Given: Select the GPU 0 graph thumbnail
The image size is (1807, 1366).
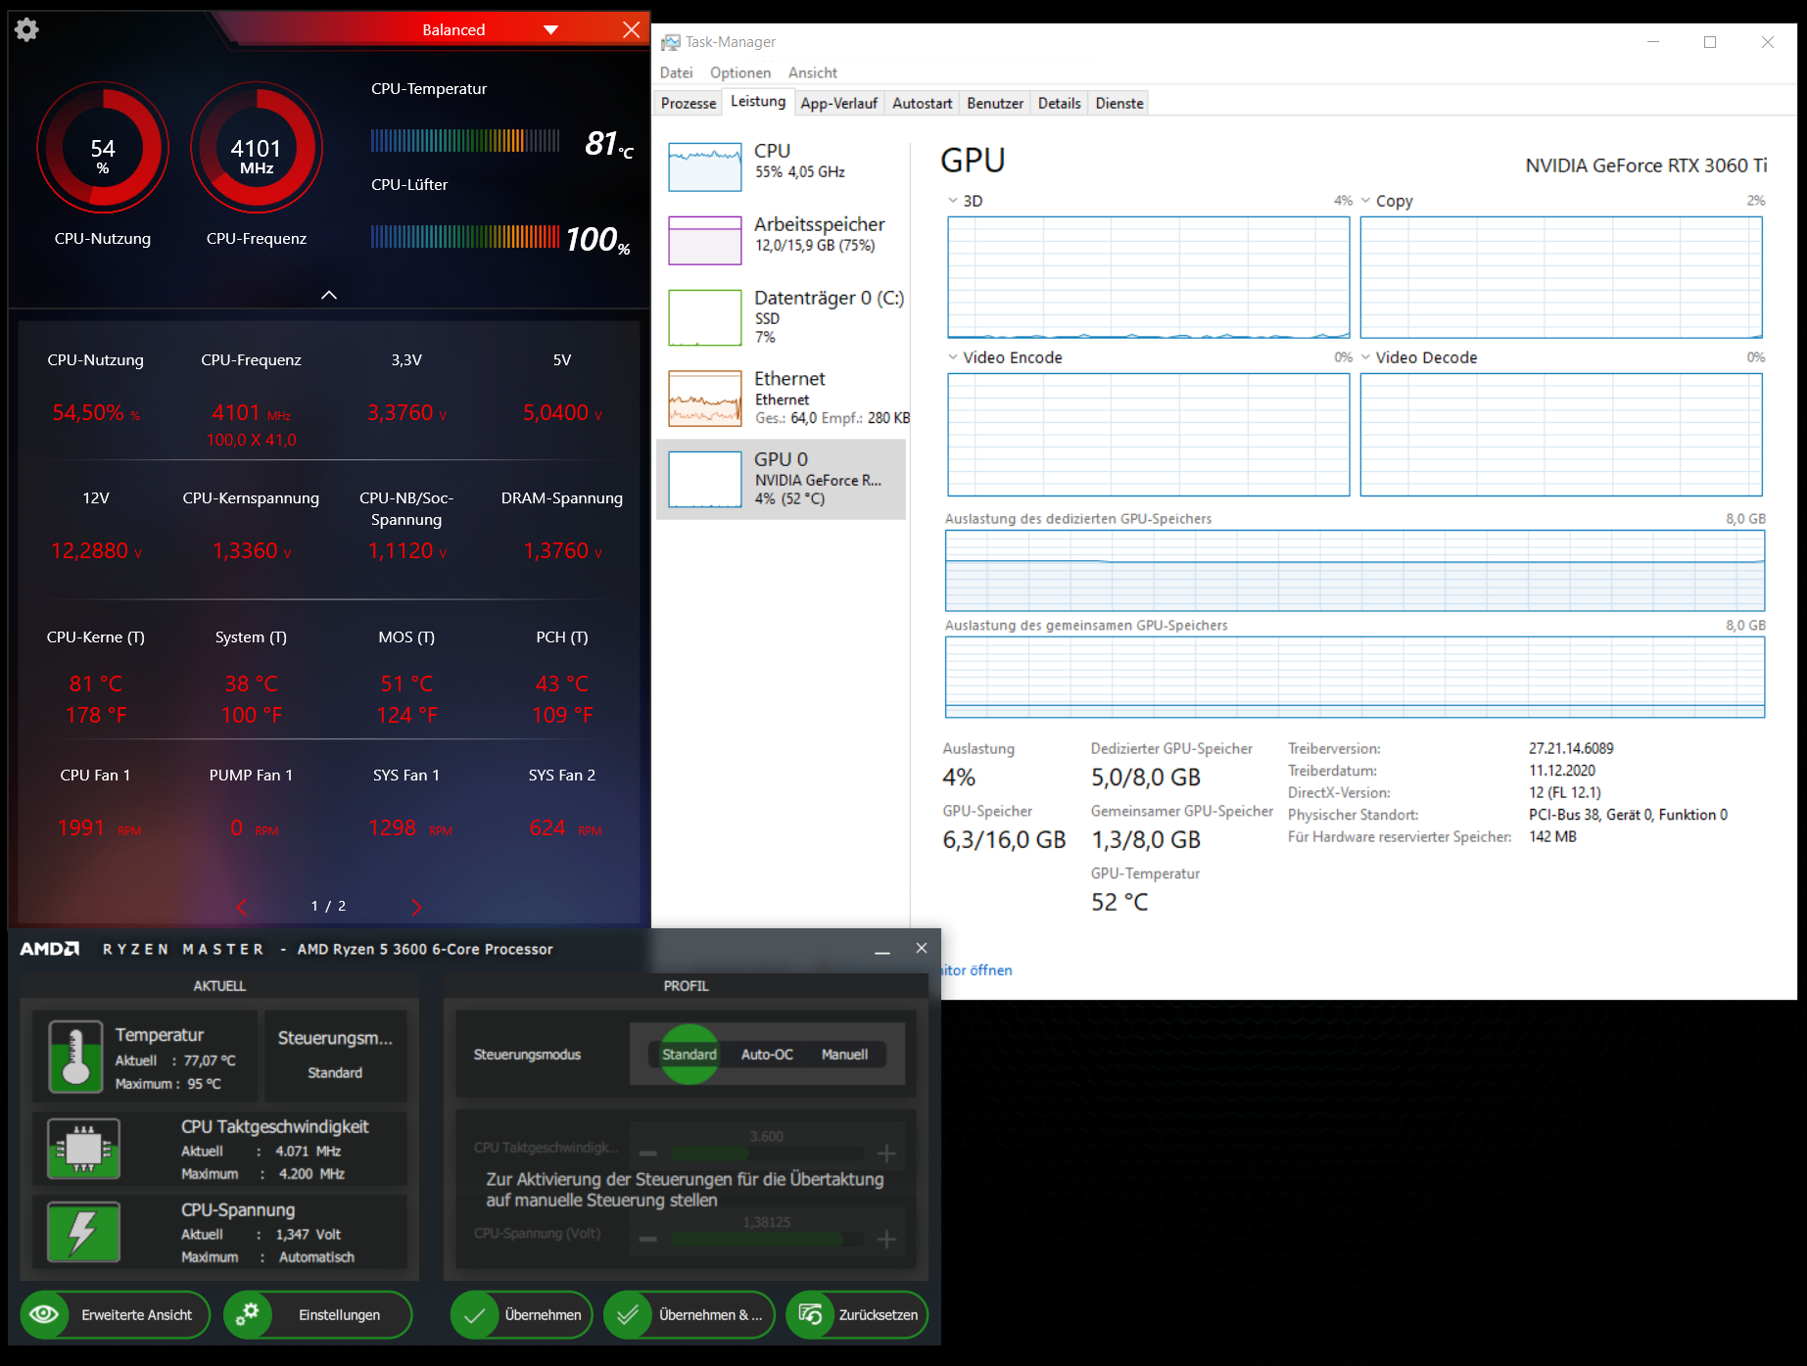Looking at the screenshot, I should 705,479.
